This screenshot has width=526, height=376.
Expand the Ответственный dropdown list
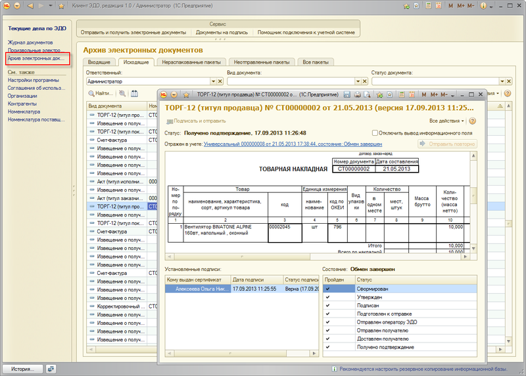[x=213, y=81]
